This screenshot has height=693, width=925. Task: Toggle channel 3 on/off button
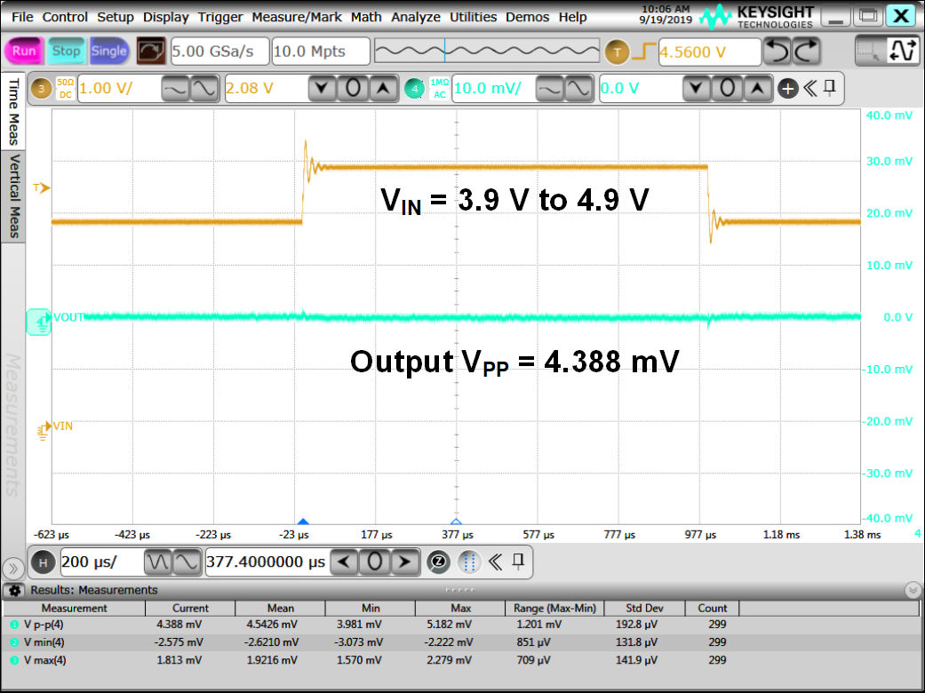tap(41, 89)
